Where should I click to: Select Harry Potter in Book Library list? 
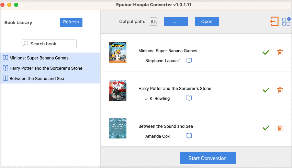pos(46,68)
